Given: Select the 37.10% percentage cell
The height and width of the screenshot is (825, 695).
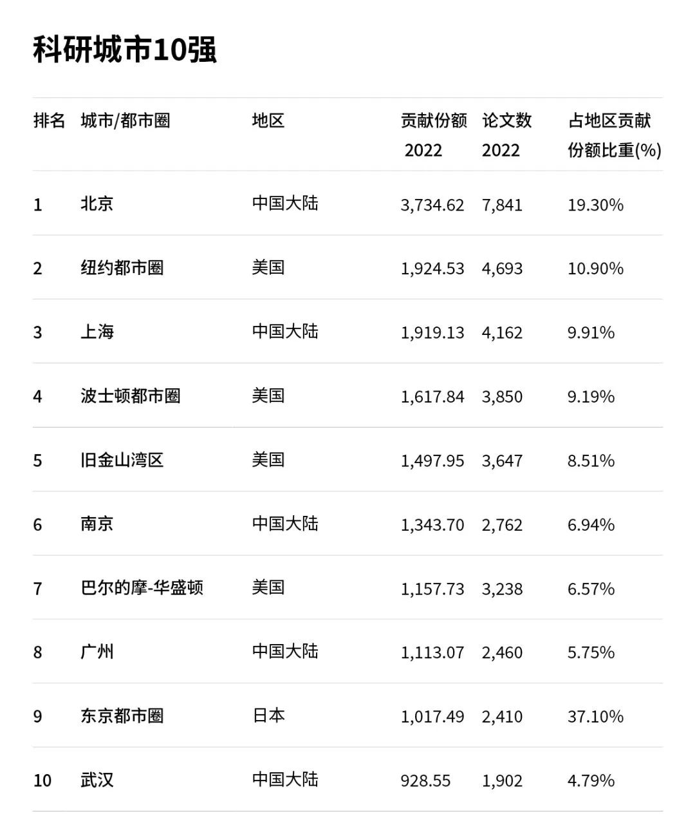Looking at the screenshot, I should pos(595,716).
